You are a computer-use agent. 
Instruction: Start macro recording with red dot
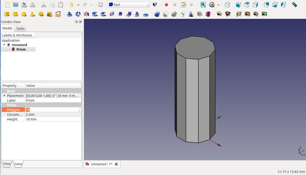tap(166, 5)
